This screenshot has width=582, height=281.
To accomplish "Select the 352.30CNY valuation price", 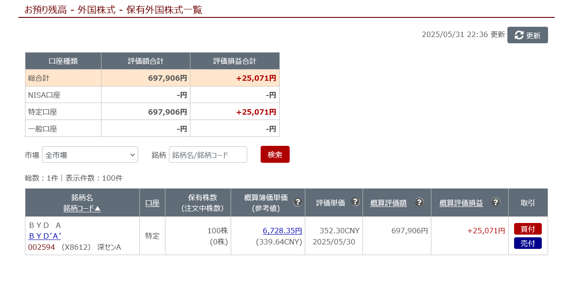I will pos(340,231).
